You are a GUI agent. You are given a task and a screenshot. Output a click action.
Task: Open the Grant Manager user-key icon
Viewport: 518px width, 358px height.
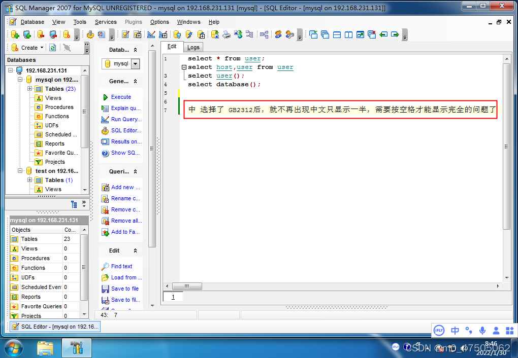tap(289, 34)
